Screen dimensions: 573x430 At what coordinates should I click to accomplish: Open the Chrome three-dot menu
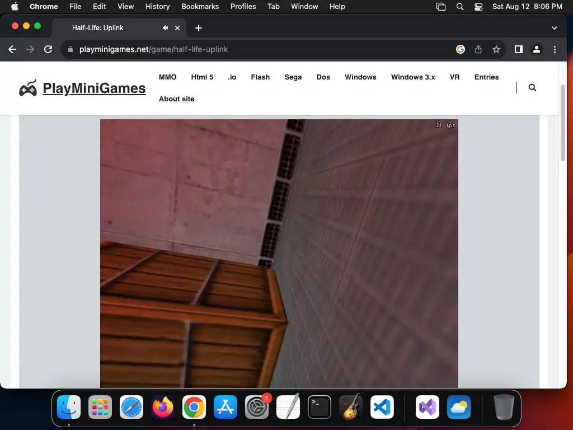[555, 49]
